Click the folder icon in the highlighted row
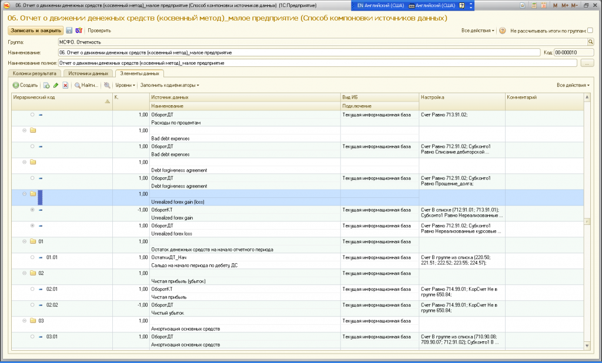602x363 pixels. pyautogui.click(x=33, y=194)
